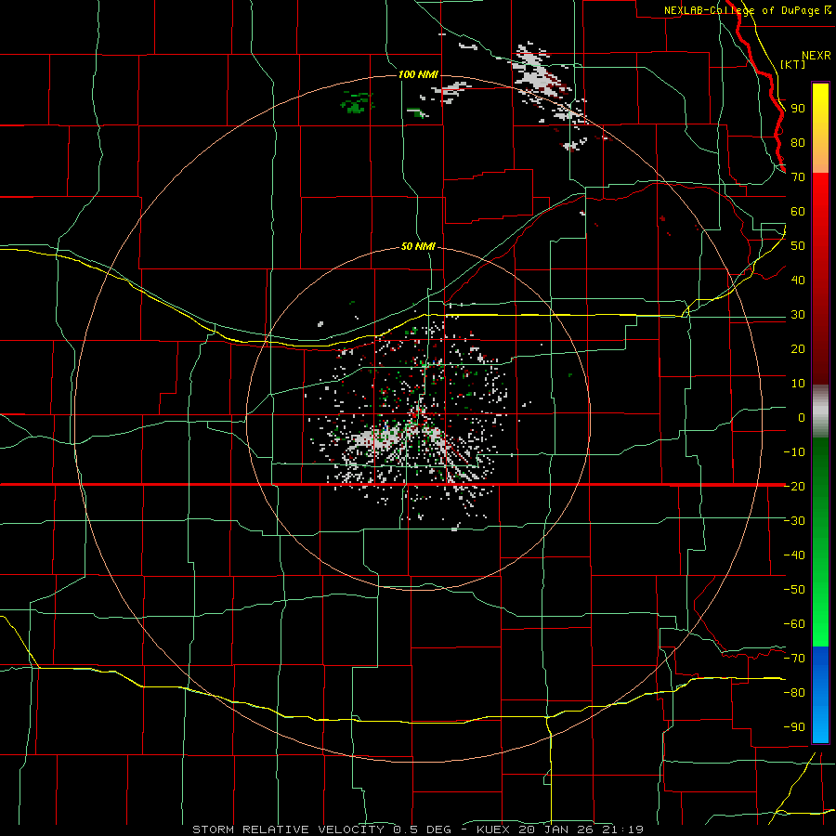Click the -80 value on the velocity scale
This screenshot has width=836, height=836.
794,693
